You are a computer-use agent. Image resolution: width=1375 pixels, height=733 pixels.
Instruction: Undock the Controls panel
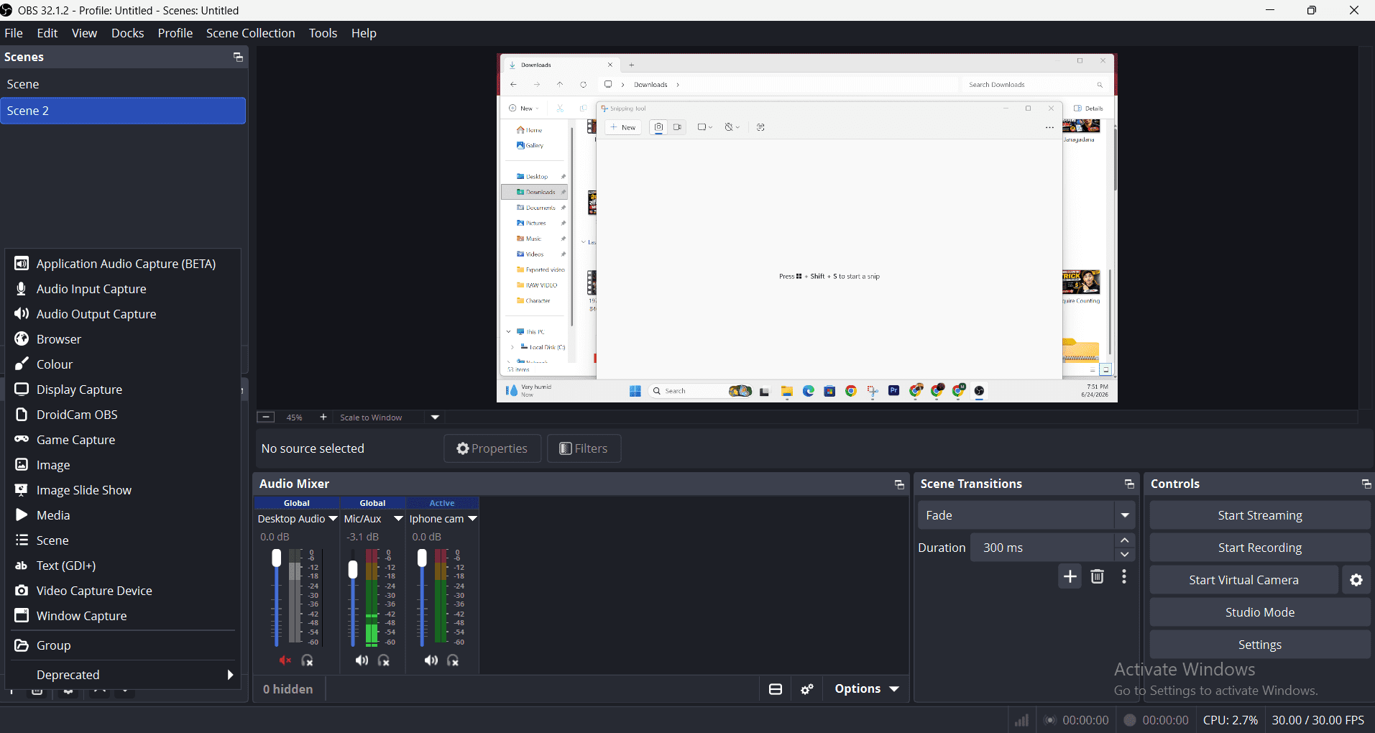[1366, 484]
